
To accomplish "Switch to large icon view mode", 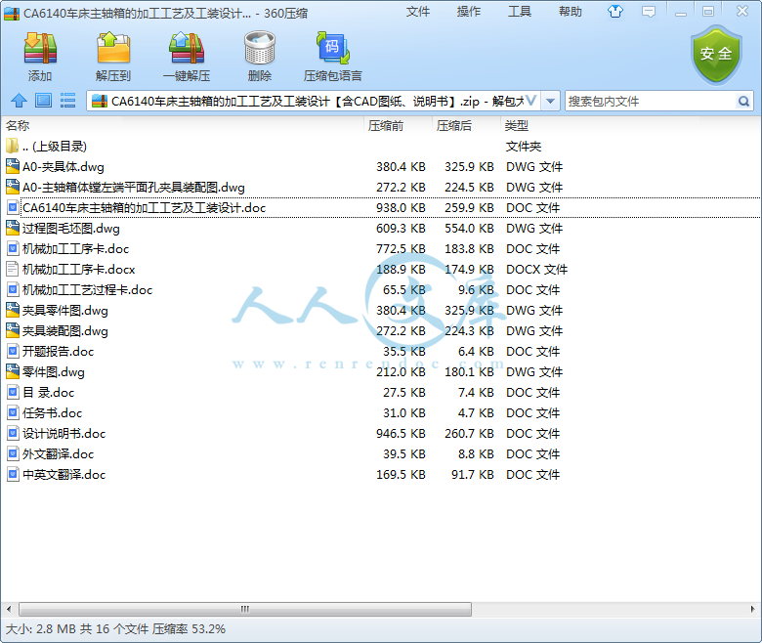I will 43,101.
